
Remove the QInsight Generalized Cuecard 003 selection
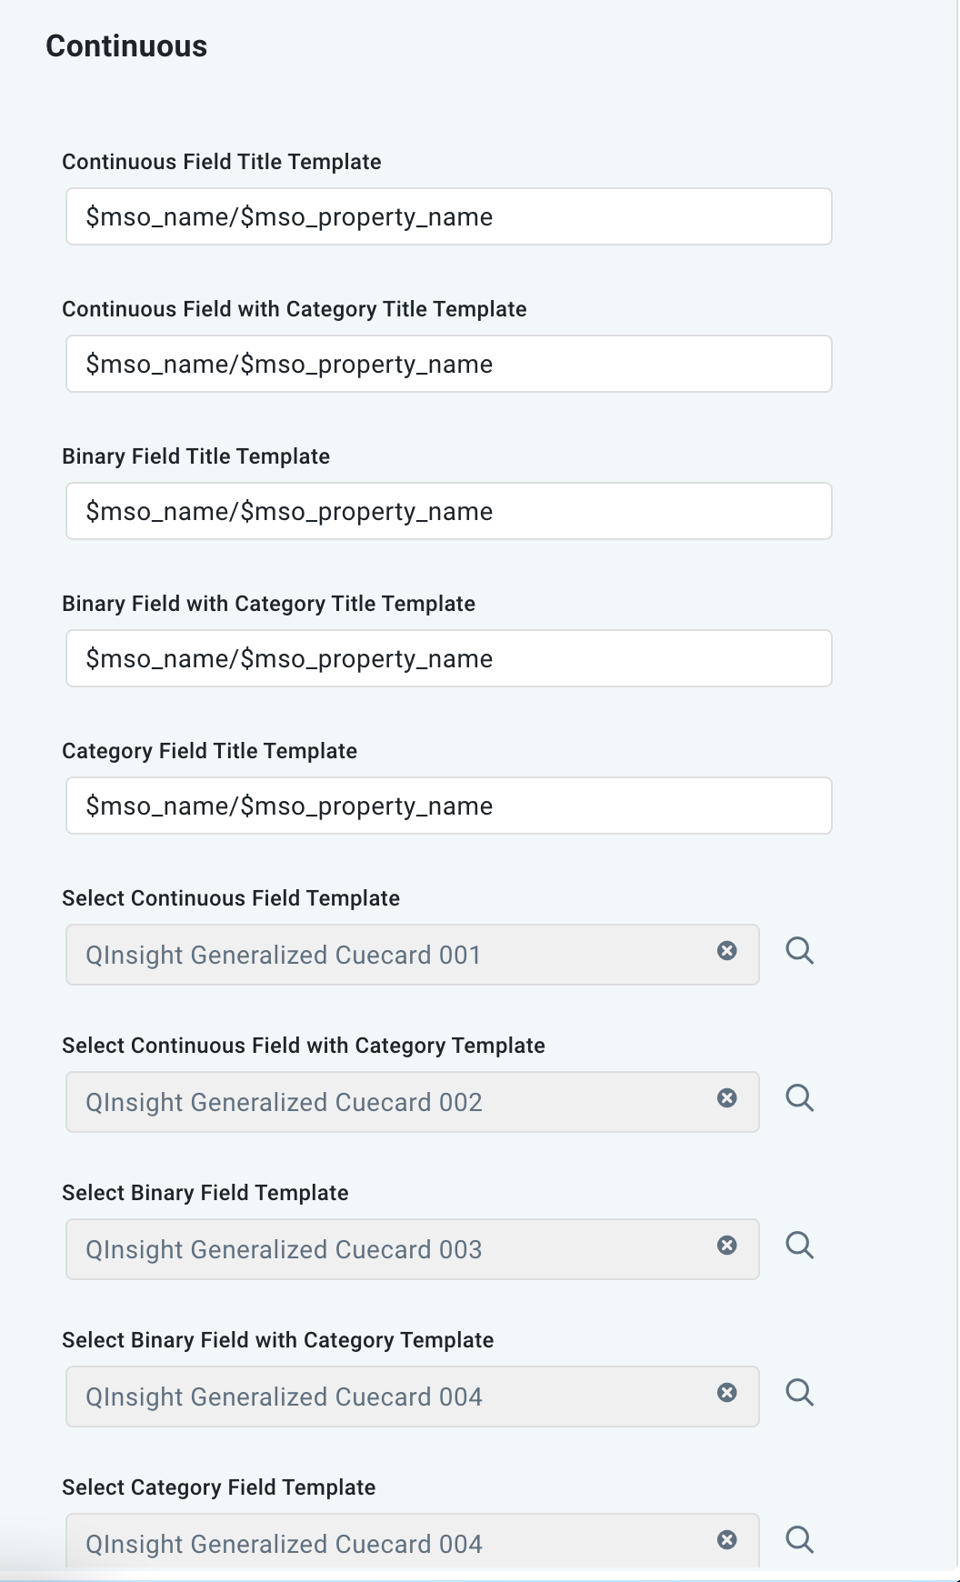click(726, 1246)
